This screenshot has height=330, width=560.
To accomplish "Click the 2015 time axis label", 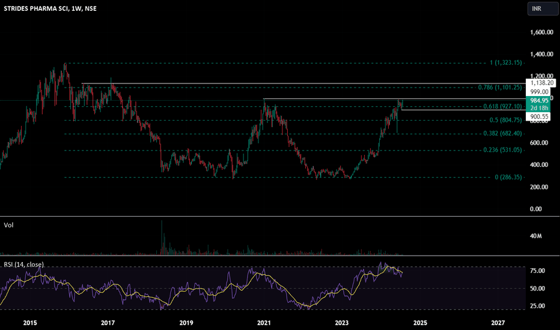I will coord(30,323).
